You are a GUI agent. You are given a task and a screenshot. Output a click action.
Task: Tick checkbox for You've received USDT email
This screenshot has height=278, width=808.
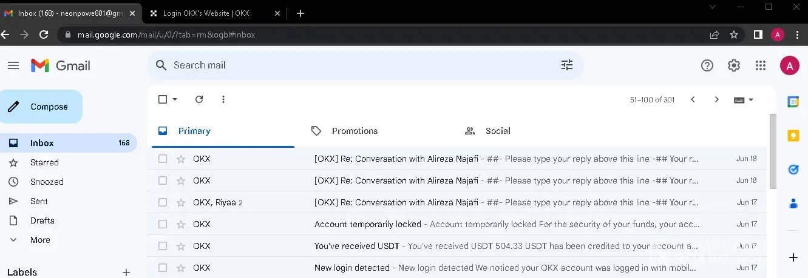click(163, 246)
